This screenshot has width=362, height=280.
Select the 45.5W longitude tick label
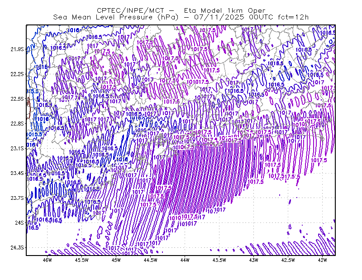pyautogui.click(x=82, y=260)
